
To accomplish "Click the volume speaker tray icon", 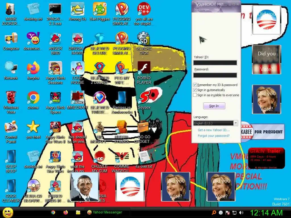I will click(x=241, y=213).
